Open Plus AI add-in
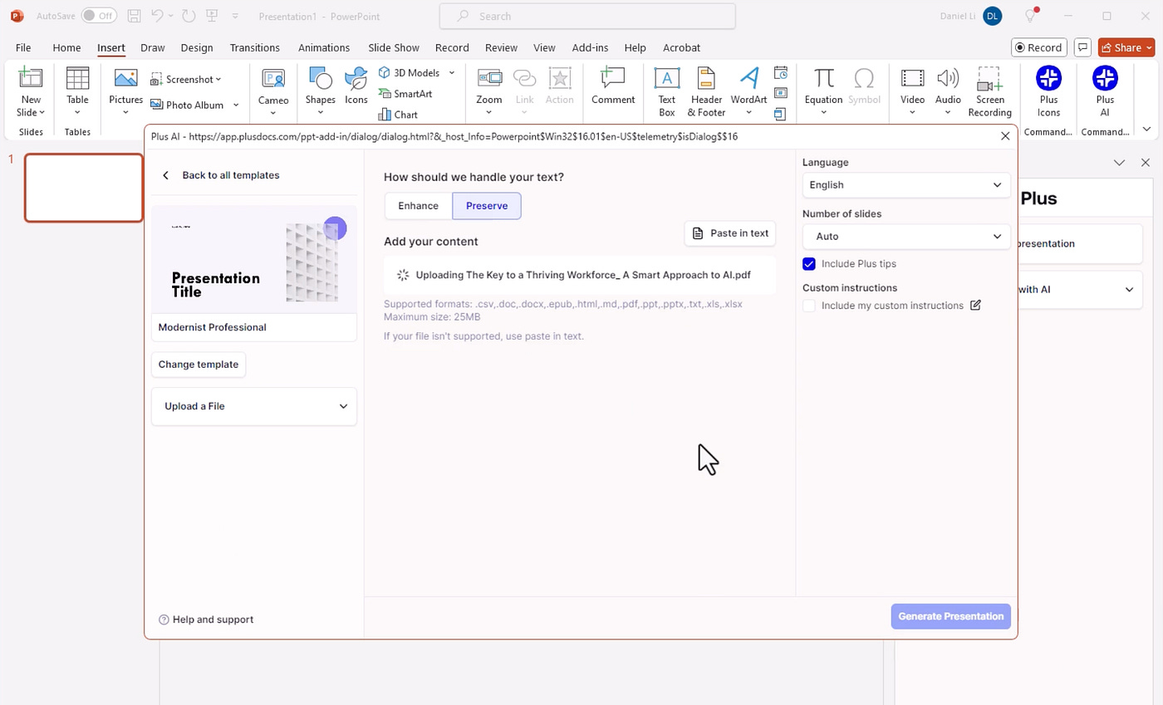This screenshot has width=1163, height=705. pos(1105,92)
